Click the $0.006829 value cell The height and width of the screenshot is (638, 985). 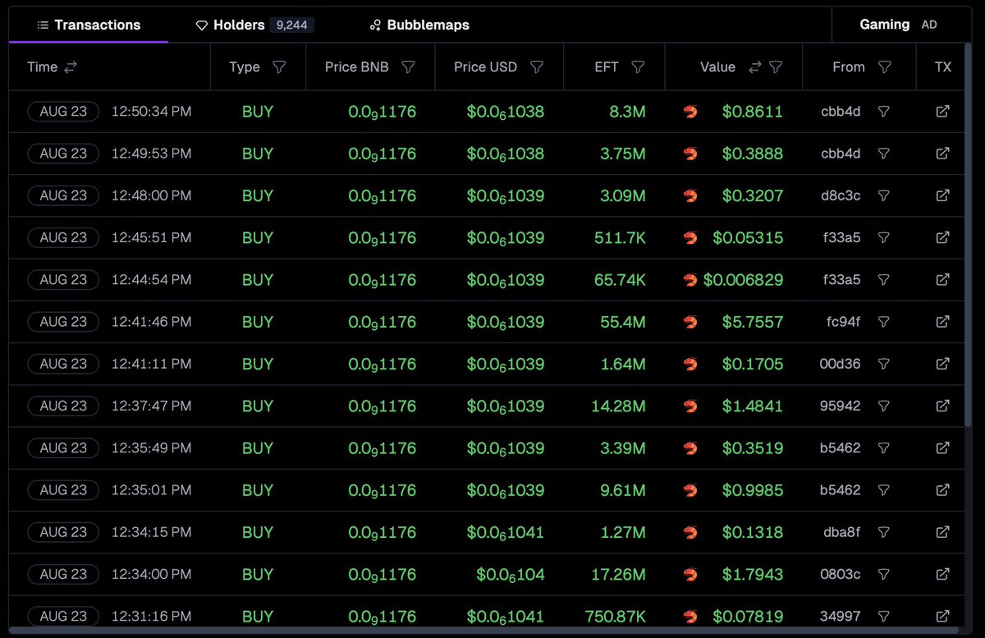tap(743, 280)
